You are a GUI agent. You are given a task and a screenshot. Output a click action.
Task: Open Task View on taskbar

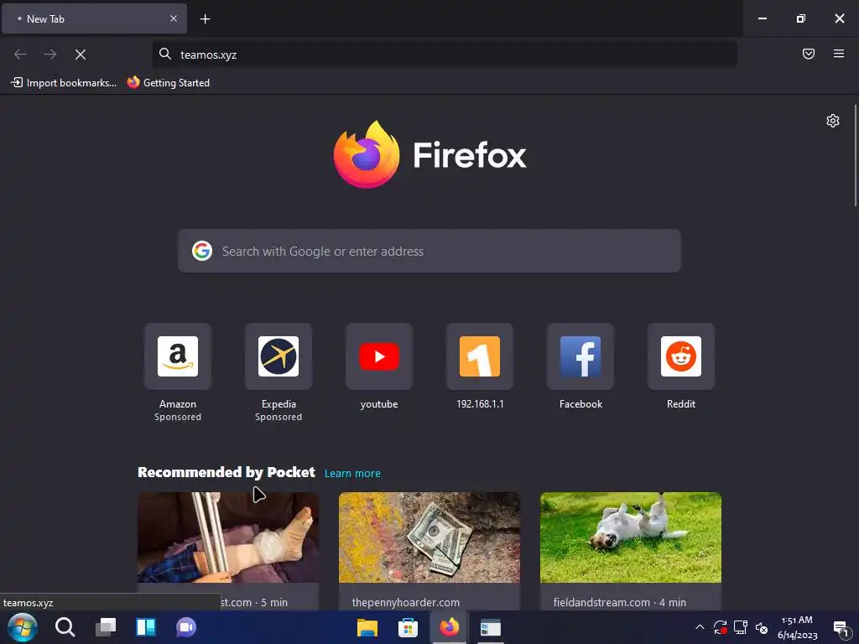click(x=106, y=627)
